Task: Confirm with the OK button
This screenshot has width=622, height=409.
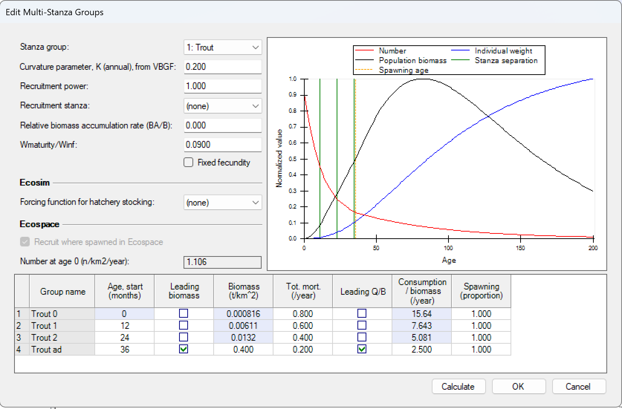Action: pyautogui.click(x=518, y=386)
